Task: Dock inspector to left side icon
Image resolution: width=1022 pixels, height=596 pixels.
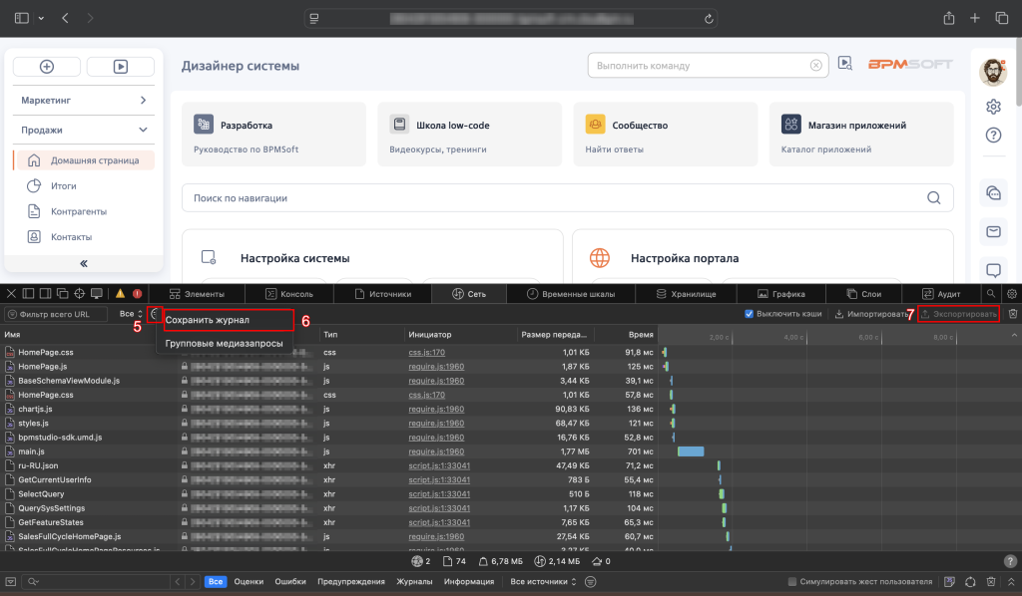Action: (29, 294)
